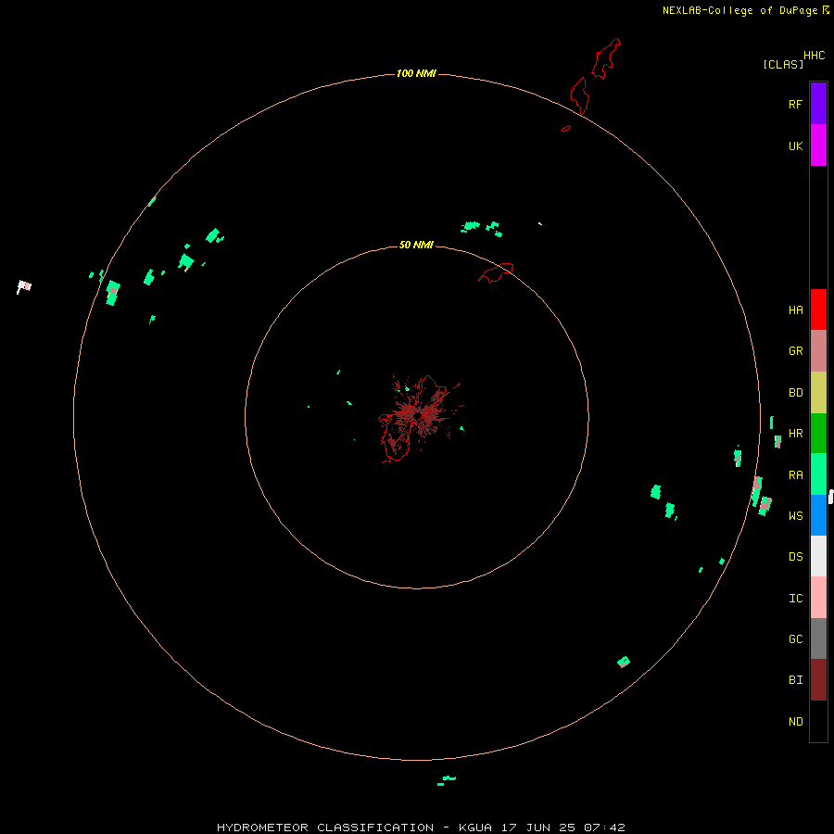Click the HHC product label
Viewport: 834px width, 834px height.
pos(814,56)
